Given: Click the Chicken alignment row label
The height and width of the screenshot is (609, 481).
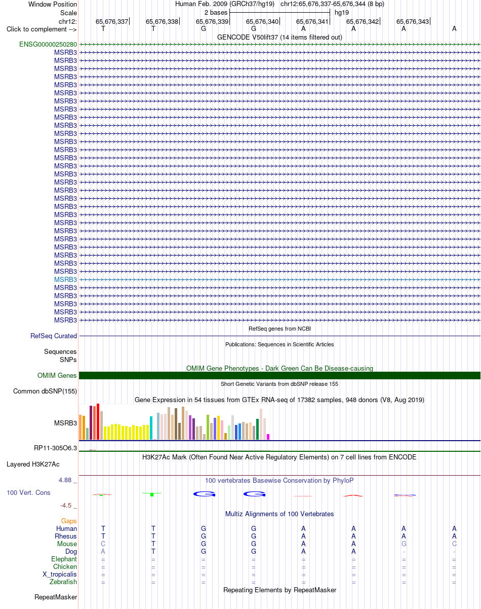Looking at the screenshot, I should tap(65, 566).
